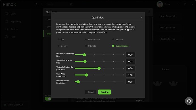This screenshot has height=110, width=196.
Task: Close the Quad View dialog
Action: tap(141, 17)
